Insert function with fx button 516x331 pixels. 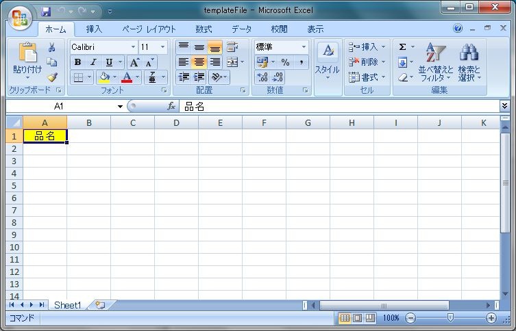tap(171, 106)
